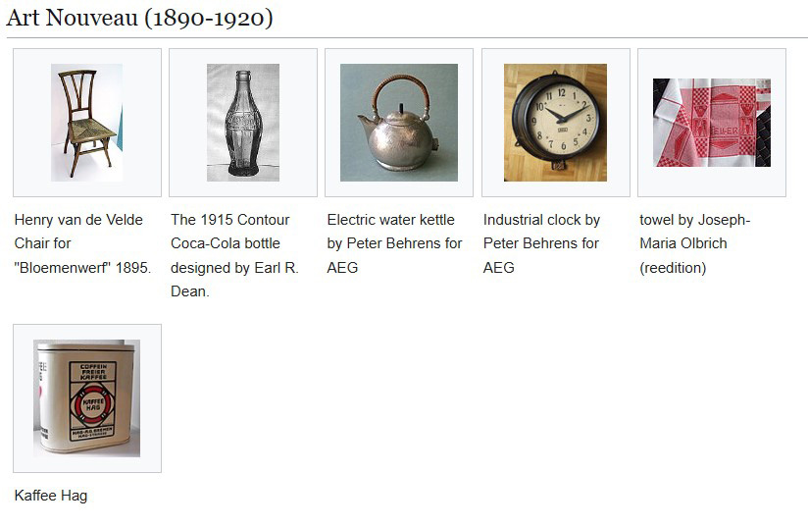
Task: Open the Henry van de Velde chair thumbnail
Action: tap(86, 123)
